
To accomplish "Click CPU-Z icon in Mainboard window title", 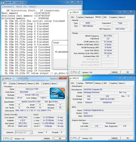I will [x=70, y=78].
